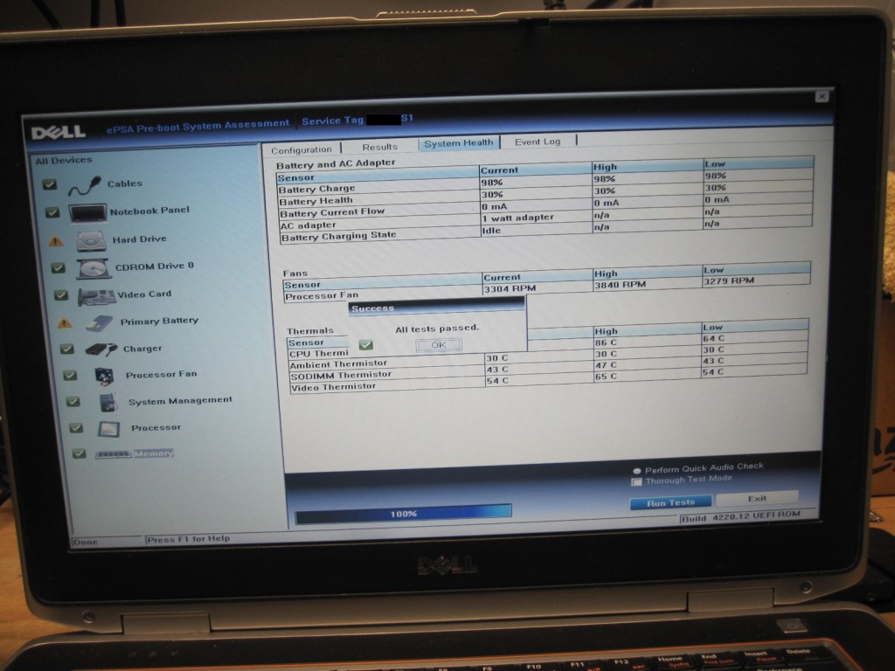Click the SODIMM Thermistor row label
Screen dimensions: 895x671
341,376
